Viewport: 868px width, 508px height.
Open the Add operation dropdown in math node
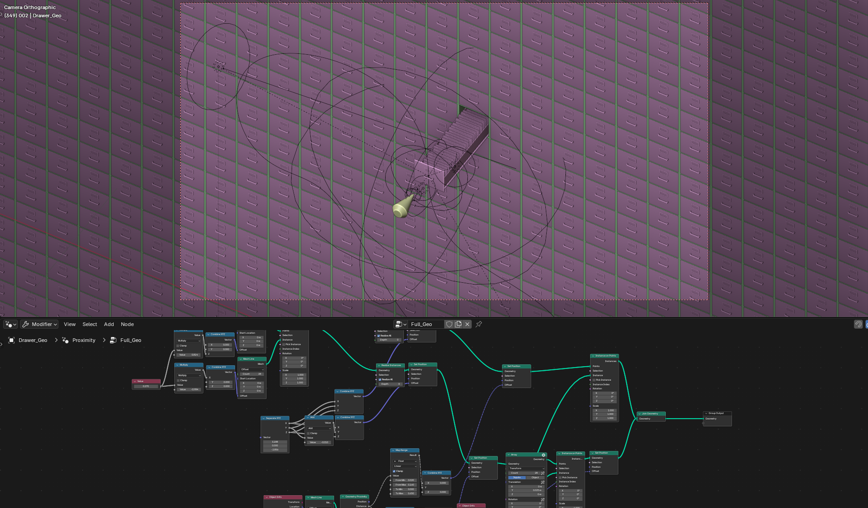click(x=319, y=428)
